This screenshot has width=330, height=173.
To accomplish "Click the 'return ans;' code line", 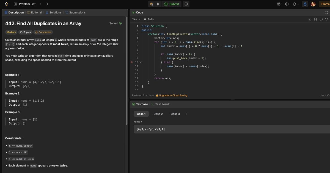I will [163, 78].
